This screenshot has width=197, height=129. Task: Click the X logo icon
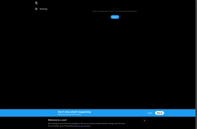tap(36, 3)
